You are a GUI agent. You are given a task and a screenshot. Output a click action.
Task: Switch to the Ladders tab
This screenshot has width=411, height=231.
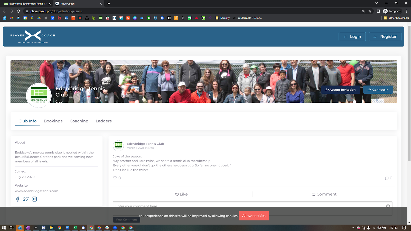click(104, 121)
